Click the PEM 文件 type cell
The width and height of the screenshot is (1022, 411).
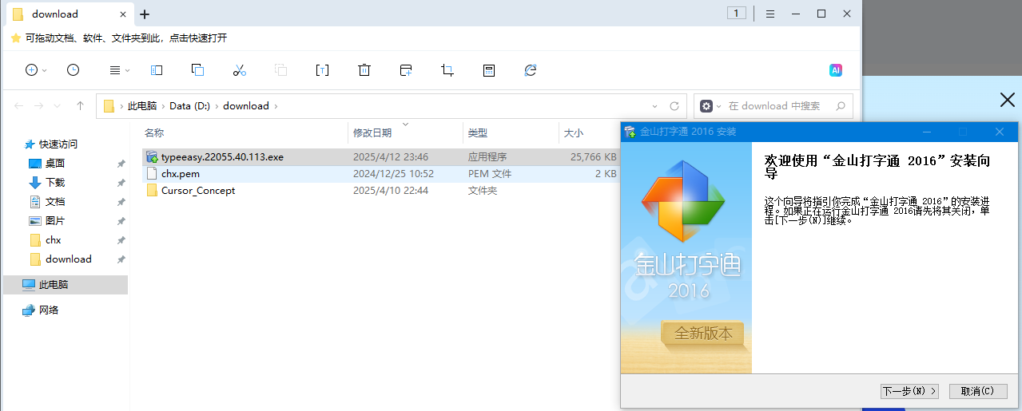pos(490,174)
